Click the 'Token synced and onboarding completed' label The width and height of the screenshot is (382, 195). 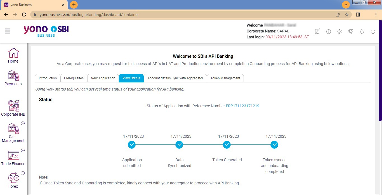pyautogui.click(x=275, y=166)
